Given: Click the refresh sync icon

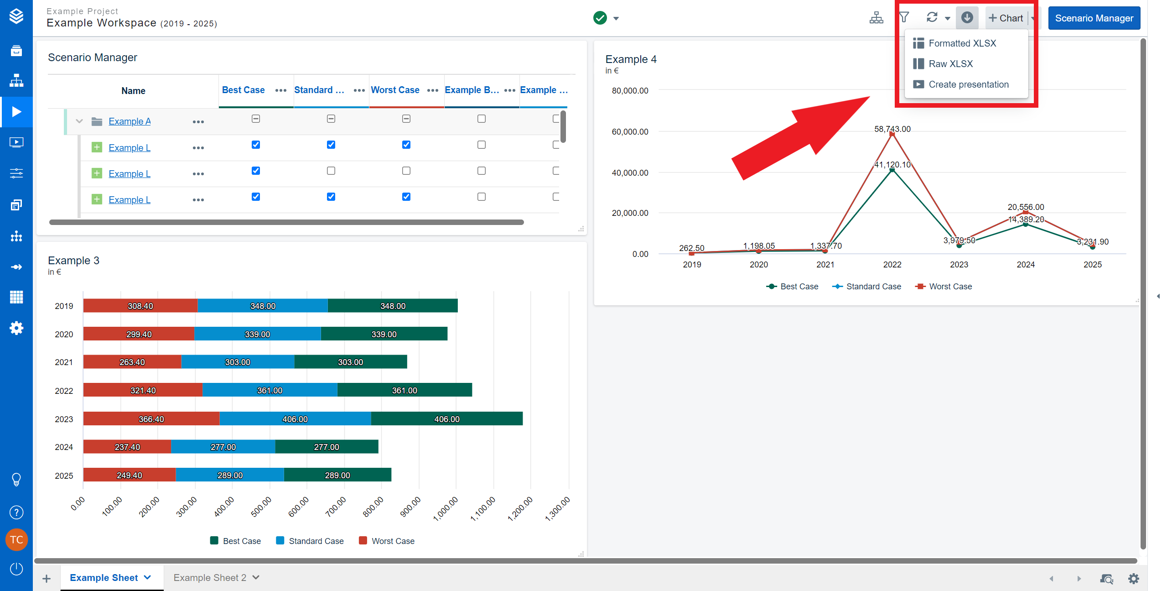Looking at the screenshot, I should (x=932, y=17).
